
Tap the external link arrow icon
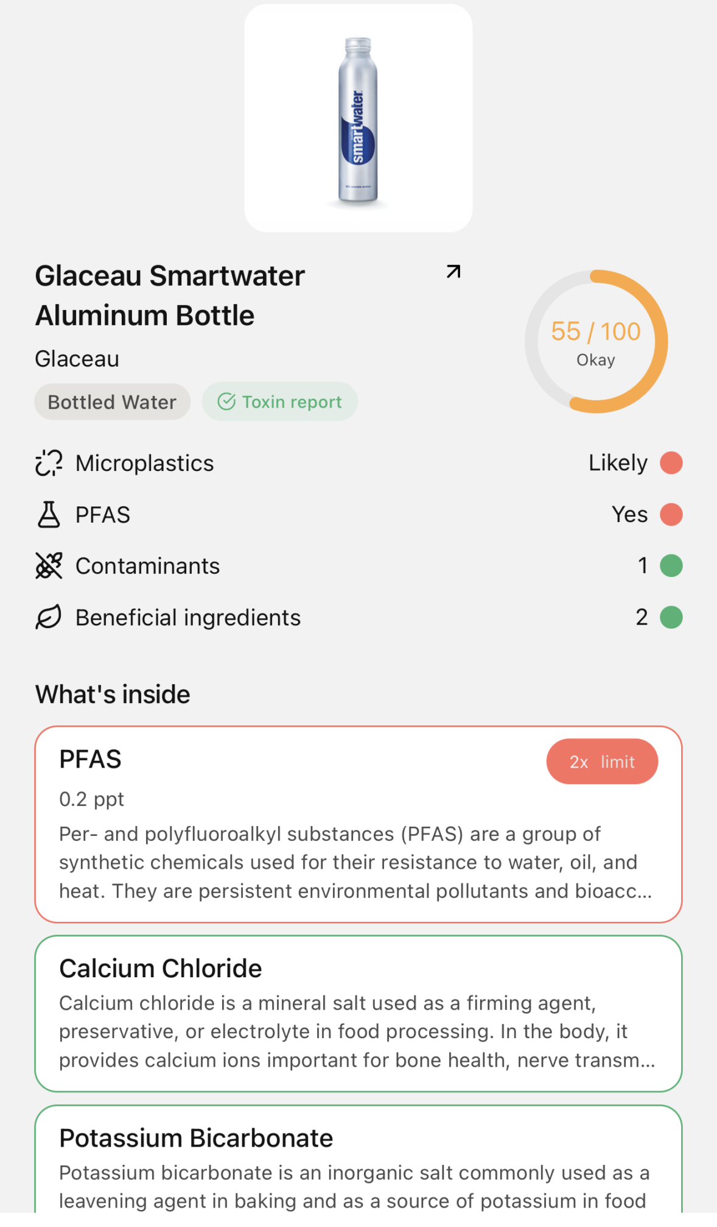click(453, 272)
